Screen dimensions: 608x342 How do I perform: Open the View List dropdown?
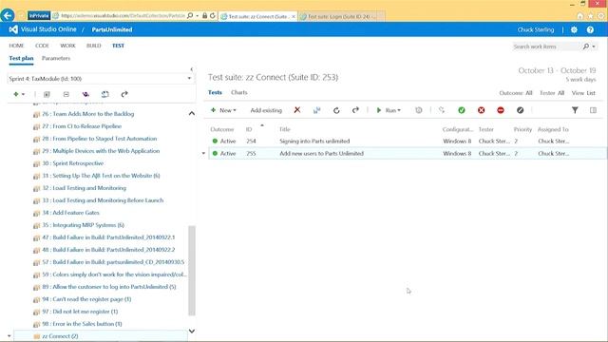583,93
